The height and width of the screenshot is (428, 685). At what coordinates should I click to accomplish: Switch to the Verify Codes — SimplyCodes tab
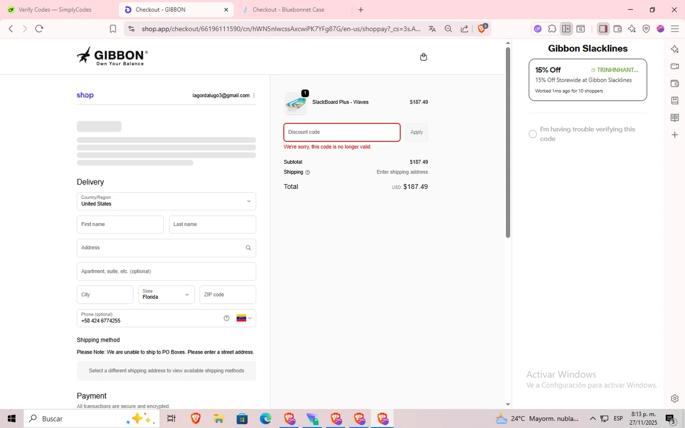[x=56, y=10]
